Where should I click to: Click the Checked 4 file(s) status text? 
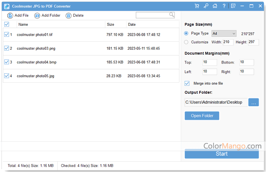click(x=87, y=166)
